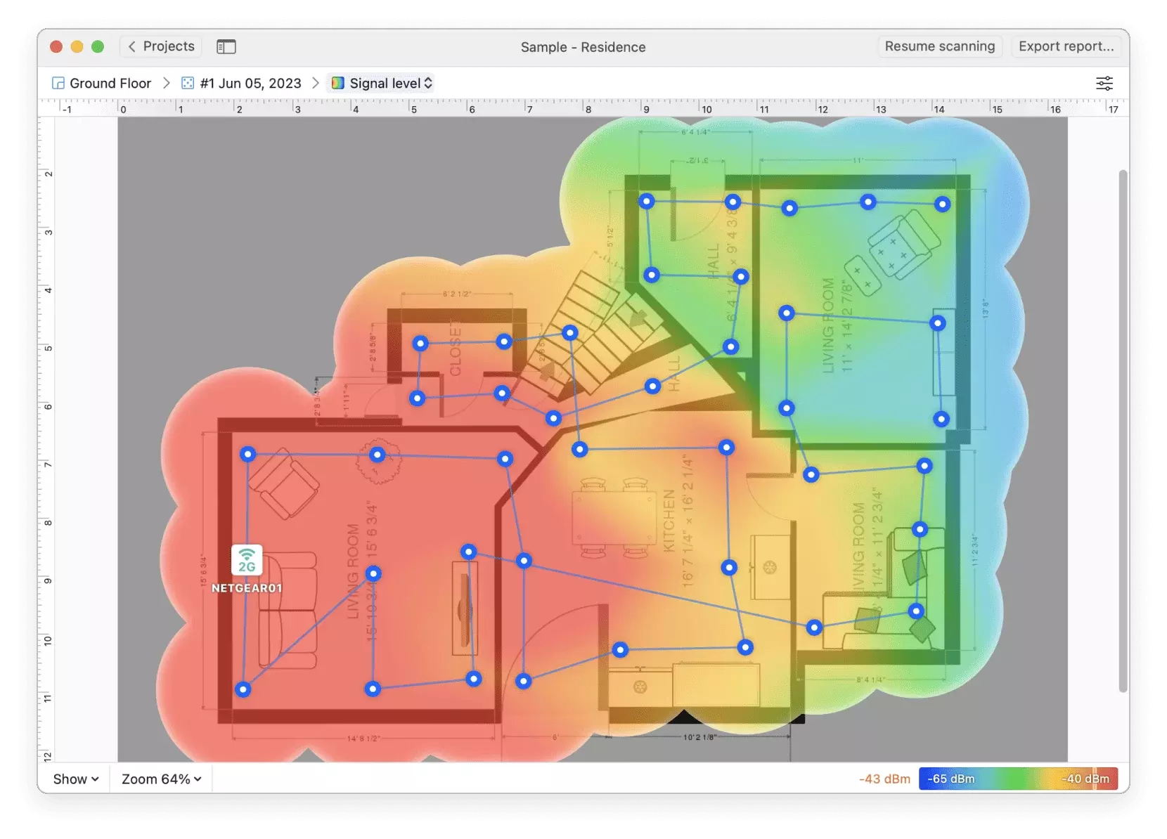Click the -43 dBm signal value

pos(884,779)
